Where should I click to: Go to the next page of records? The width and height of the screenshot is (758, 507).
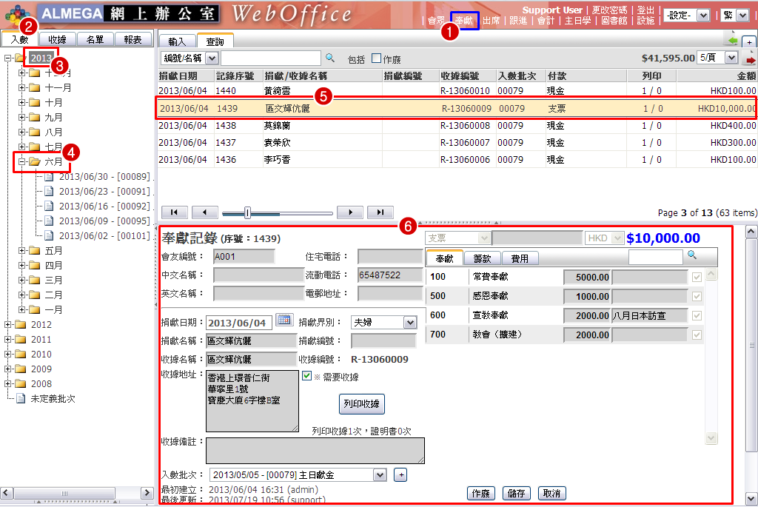(349, 212)
